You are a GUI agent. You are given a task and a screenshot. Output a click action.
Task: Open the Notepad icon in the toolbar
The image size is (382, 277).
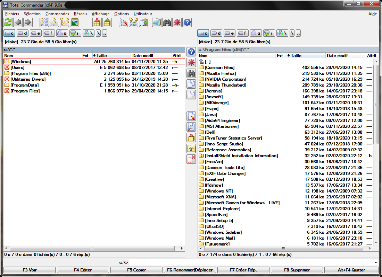[x=157, y=23]
